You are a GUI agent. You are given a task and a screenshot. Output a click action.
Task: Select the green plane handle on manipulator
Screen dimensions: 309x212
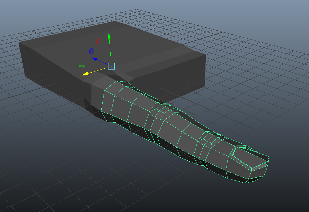pos(82,66)
